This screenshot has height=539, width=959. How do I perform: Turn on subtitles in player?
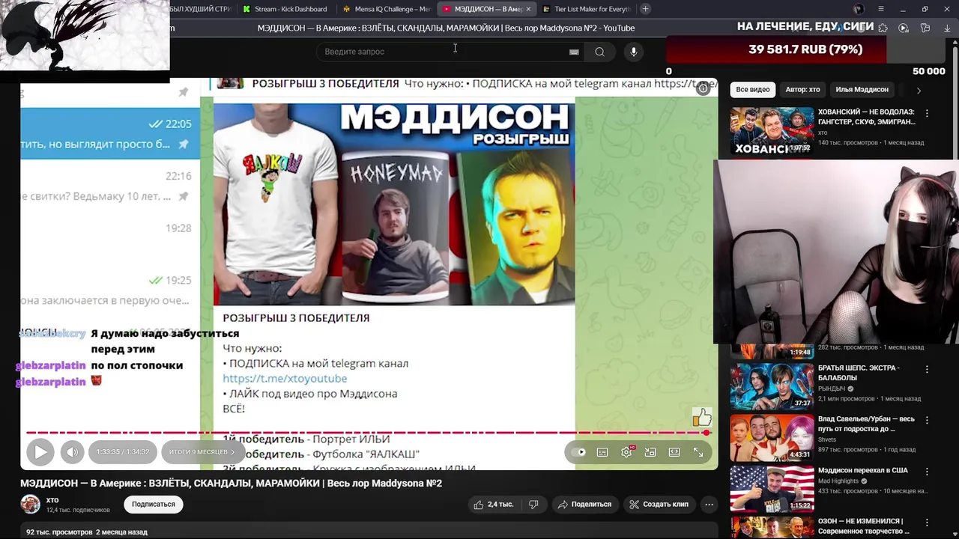tap(602, 452)
